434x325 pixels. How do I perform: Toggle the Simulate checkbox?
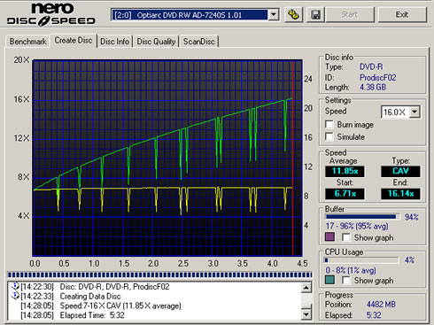tap(329, 136)
